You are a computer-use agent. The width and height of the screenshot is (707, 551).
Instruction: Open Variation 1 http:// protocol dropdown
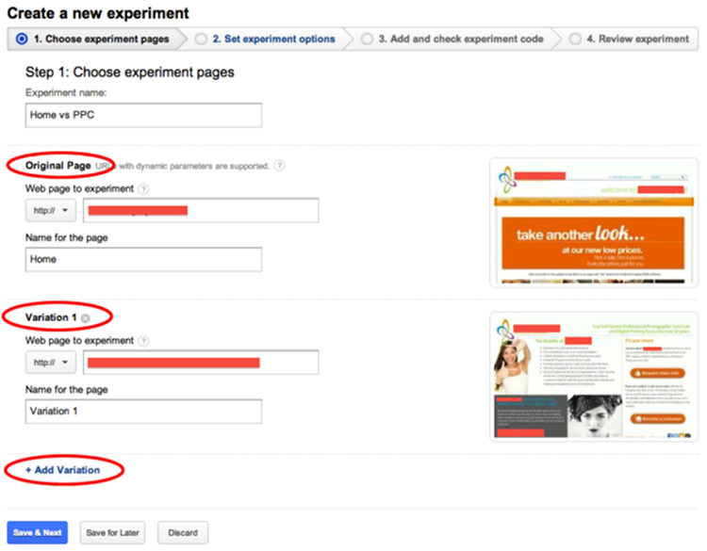[x=52, y=363]
